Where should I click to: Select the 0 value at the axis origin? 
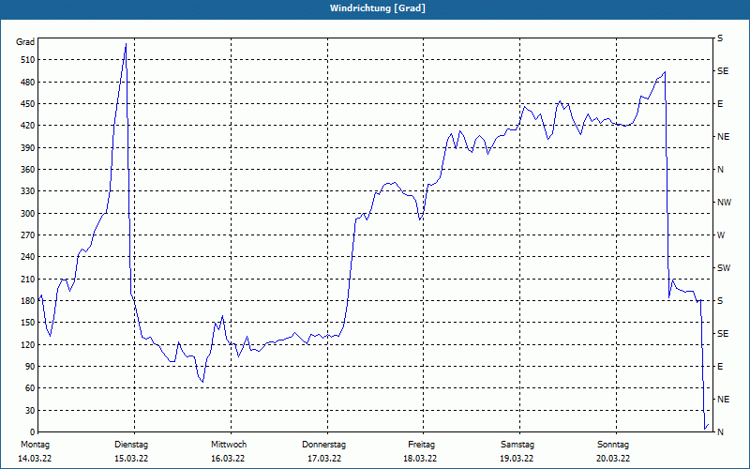tap(33, 432)
